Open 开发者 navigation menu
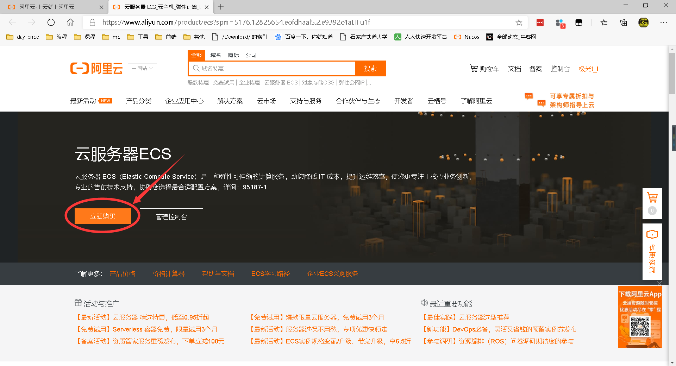 tap(403, 101)
